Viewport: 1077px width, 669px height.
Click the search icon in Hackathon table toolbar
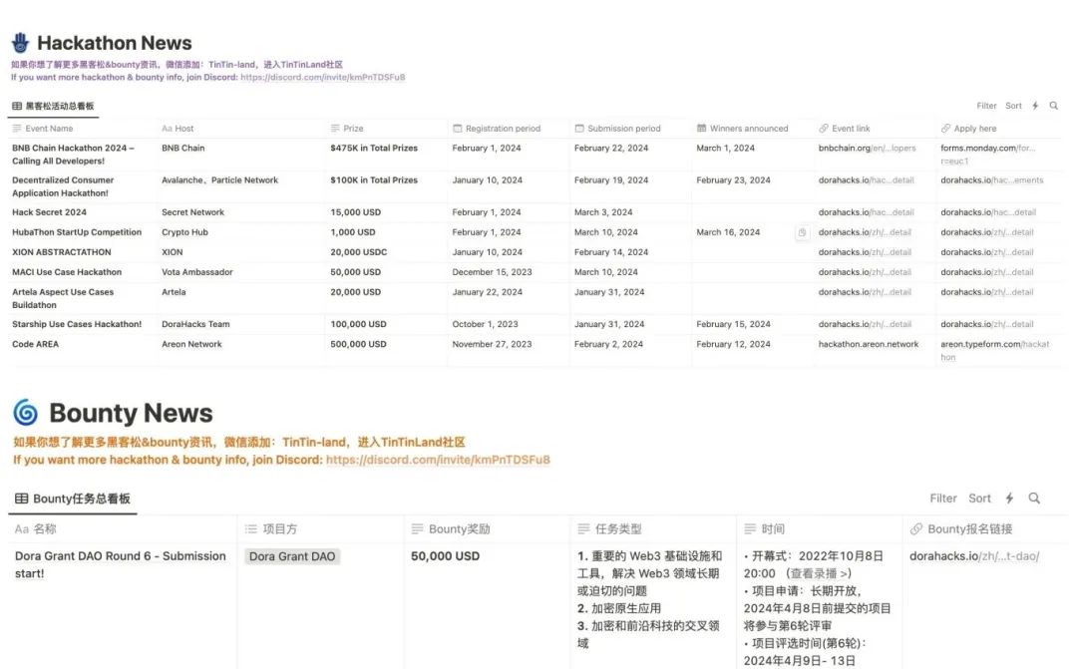coord(1054,106)
